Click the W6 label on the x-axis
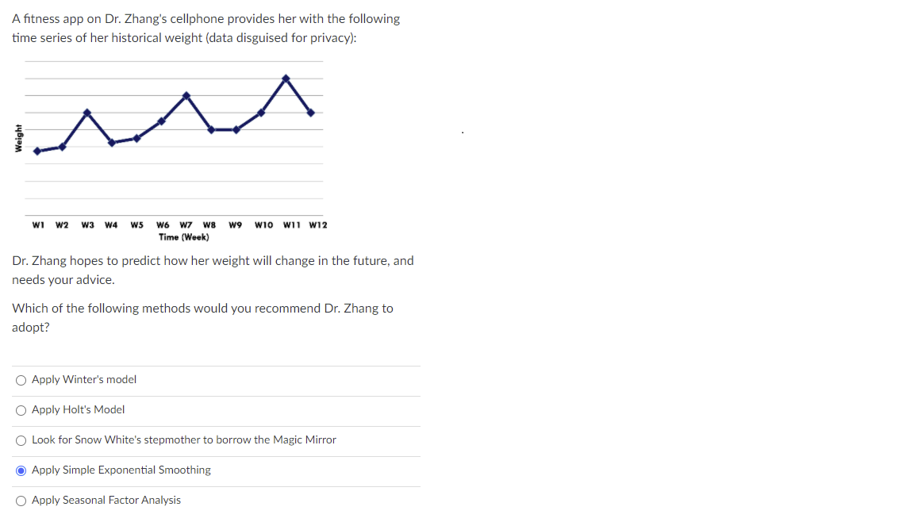Viewport: 914px width, 522px height. click(163, 225)
